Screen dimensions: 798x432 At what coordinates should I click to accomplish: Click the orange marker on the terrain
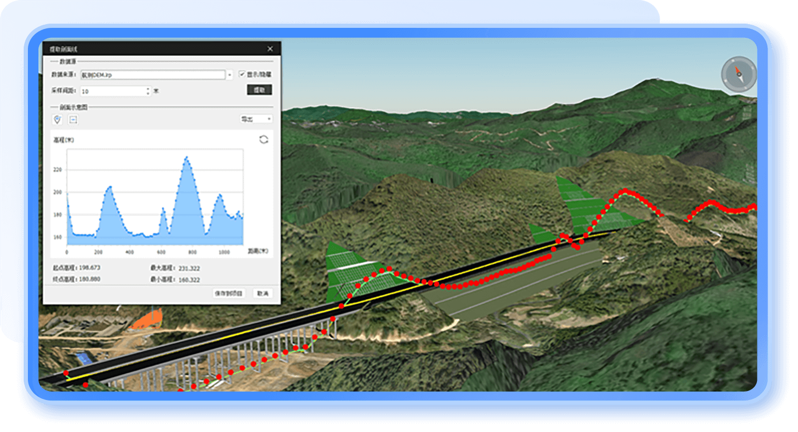149,320
